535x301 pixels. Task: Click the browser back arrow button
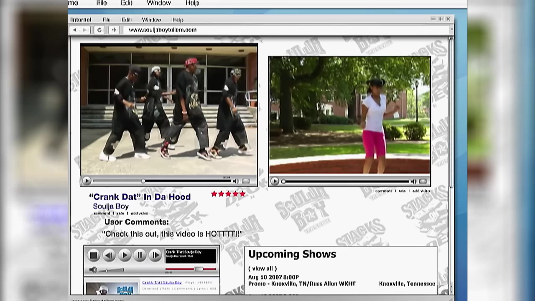tap(75, 30)
